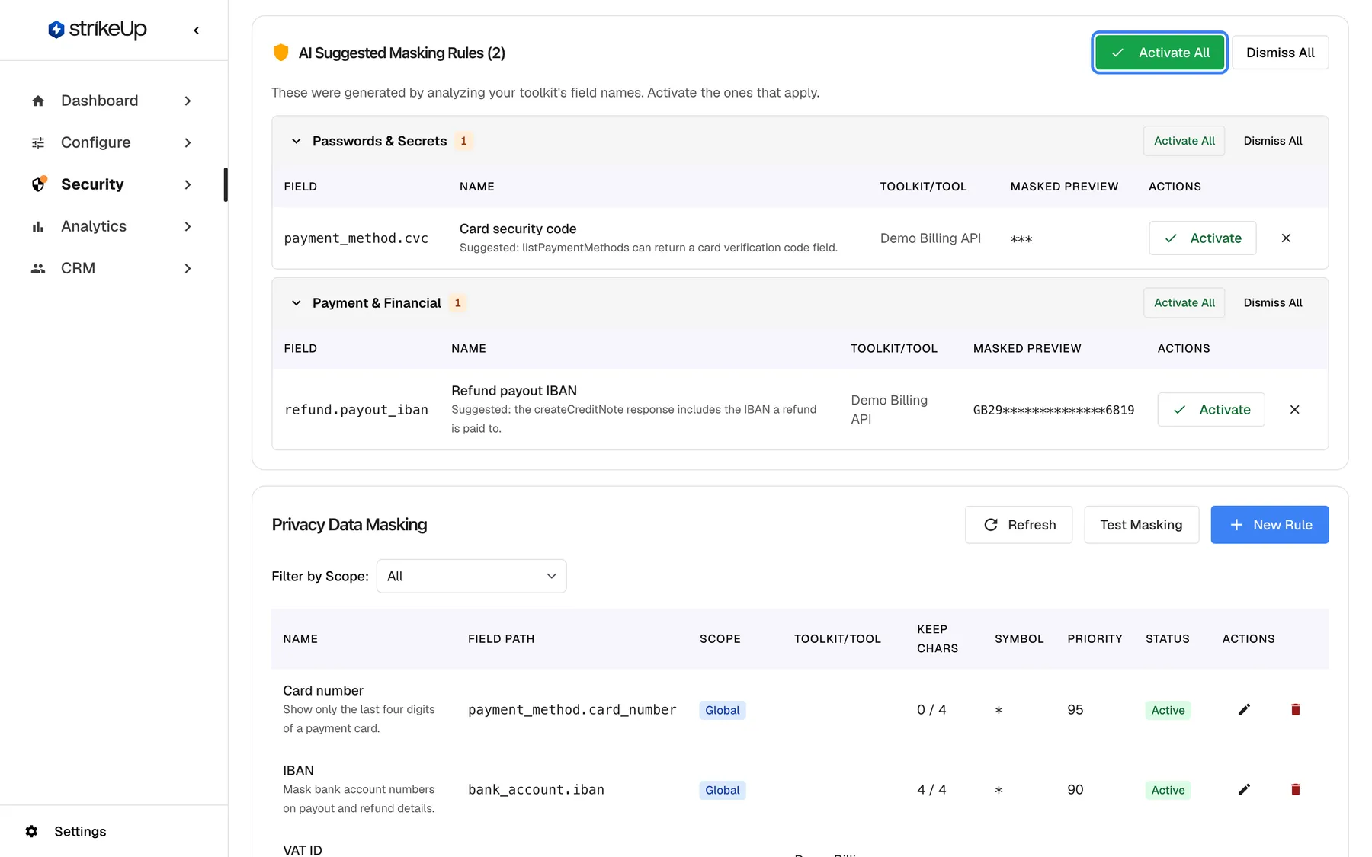Delete the Card number masking rule
The image size is (1372, 857).
tap(1295, 710)
